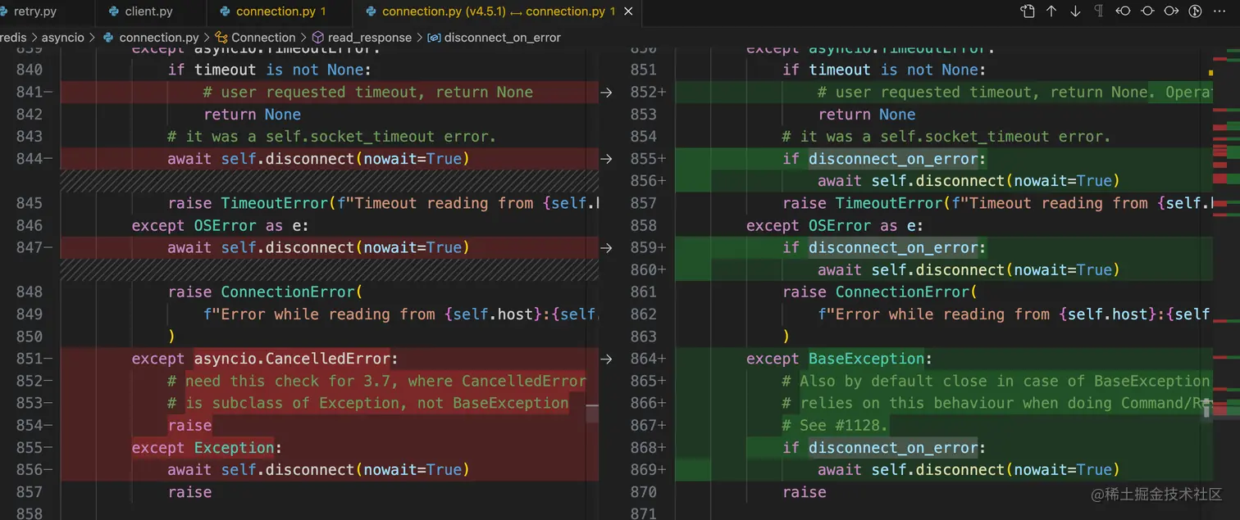The height and width of the screenshot is (520, 1240).
Task: Click line number 856+
Action: (649, 181)
